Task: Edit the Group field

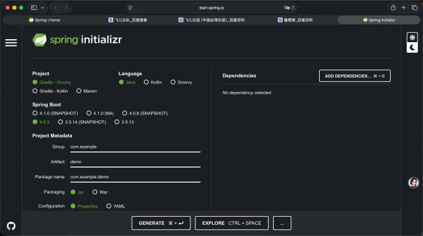Action: [135, 147]
